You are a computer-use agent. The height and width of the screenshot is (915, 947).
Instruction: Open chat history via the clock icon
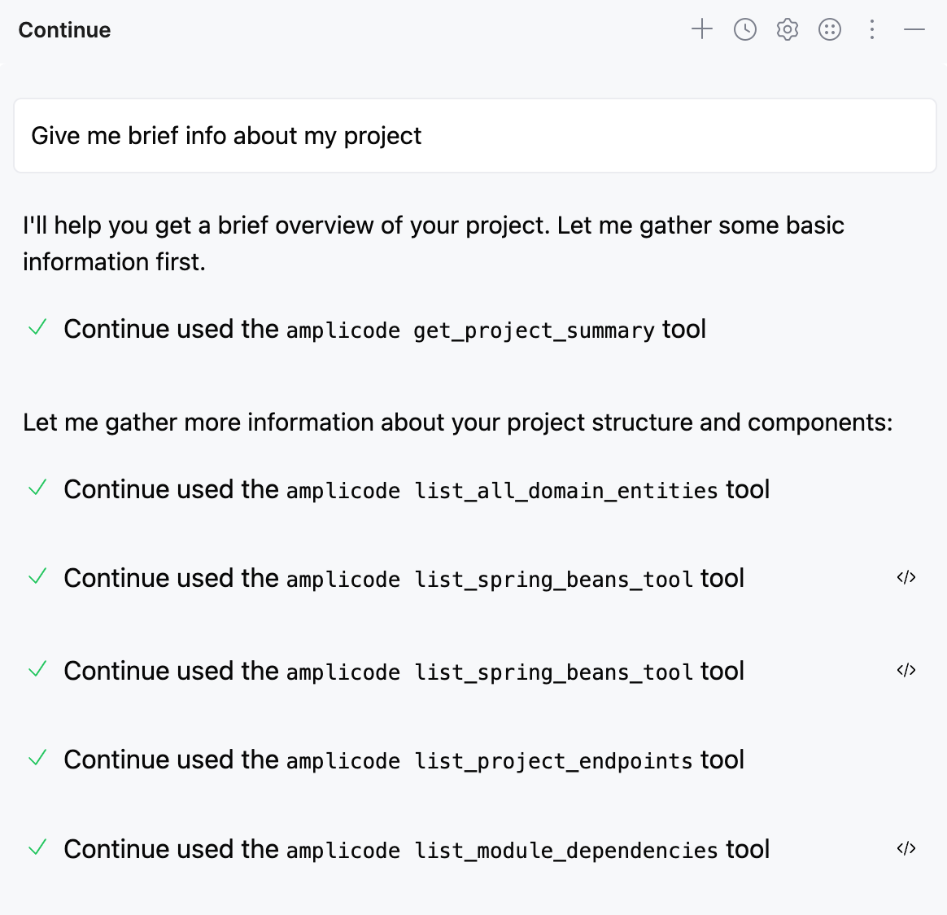coord(744,30)
